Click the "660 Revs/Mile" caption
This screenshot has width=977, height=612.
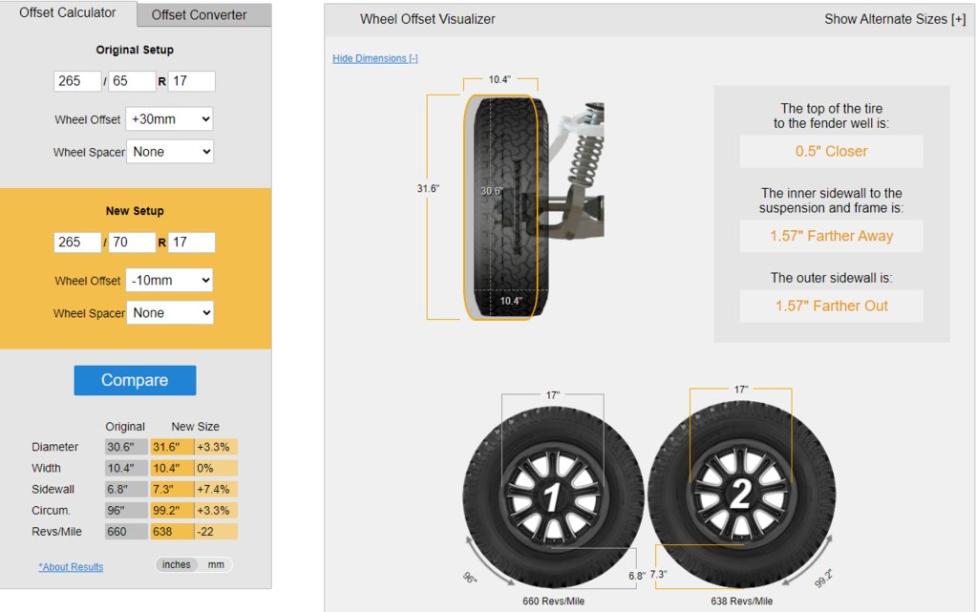pyautogui.click(x=553, y=601)
